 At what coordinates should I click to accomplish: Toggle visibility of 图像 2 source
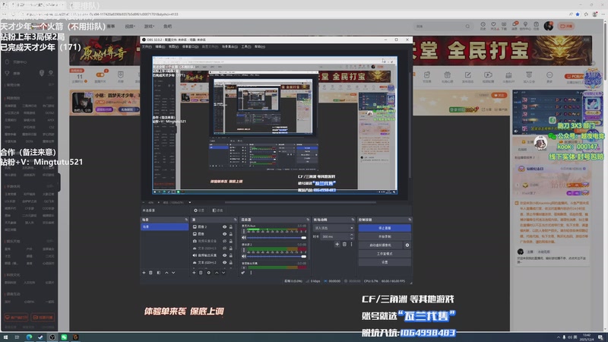tap(224, 226)
